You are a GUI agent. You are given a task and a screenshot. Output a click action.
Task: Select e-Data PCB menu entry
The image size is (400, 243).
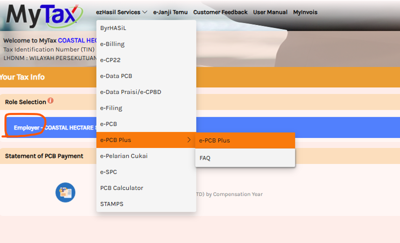coord(146,76)
